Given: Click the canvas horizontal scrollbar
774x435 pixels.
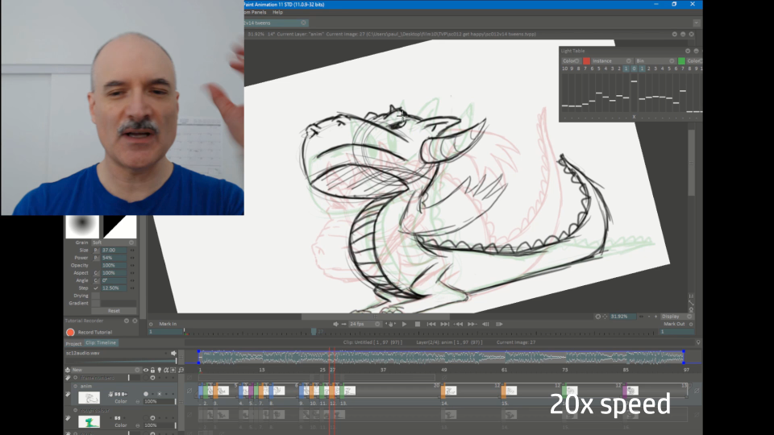Looking at the screenshot, I should 375,317.
